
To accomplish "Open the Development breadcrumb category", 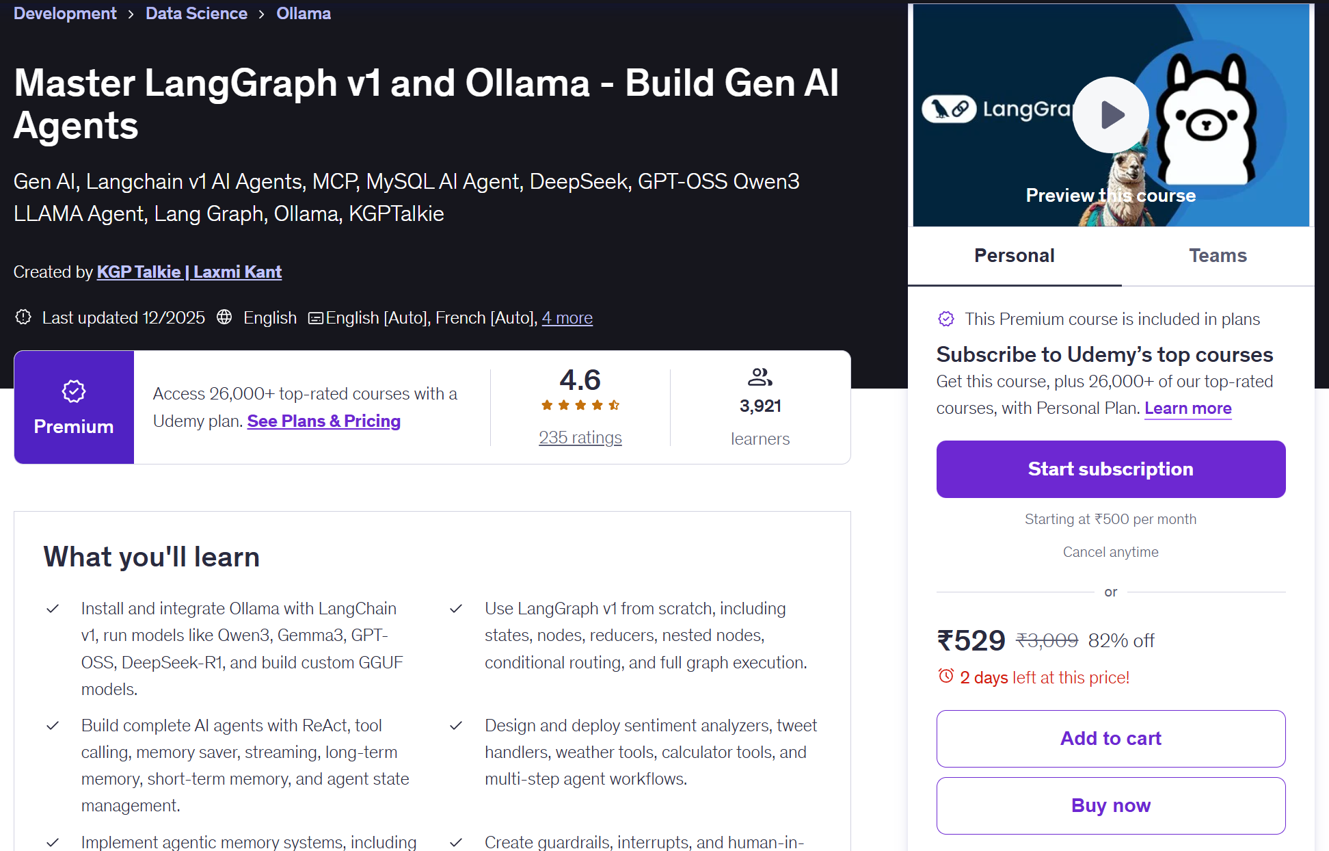I will (65, 14).
